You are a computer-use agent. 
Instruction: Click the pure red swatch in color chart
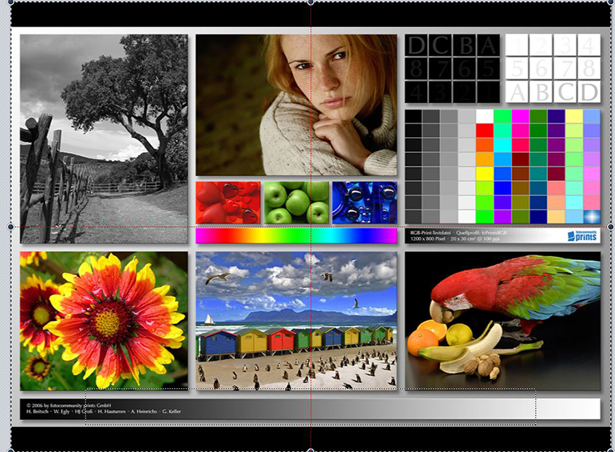pos(484,130)
